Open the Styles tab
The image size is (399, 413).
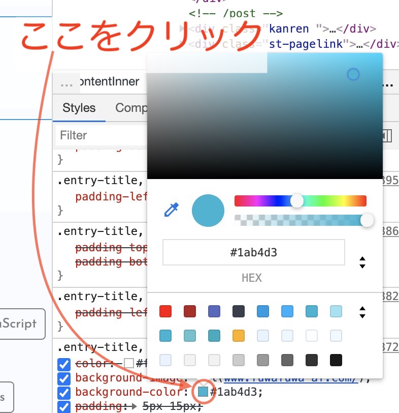point(79,108)
